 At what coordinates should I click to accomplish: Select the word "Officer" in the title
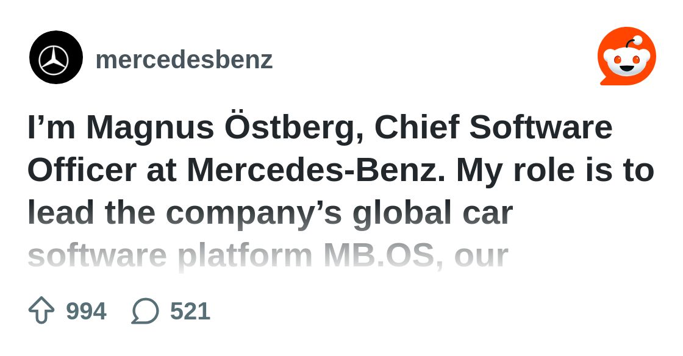82,171
